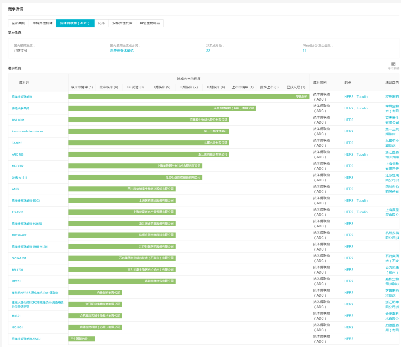
Task: Click the 百奥泰生物制药股份有限公司 progress bar
Action: [x=149, y=120]
